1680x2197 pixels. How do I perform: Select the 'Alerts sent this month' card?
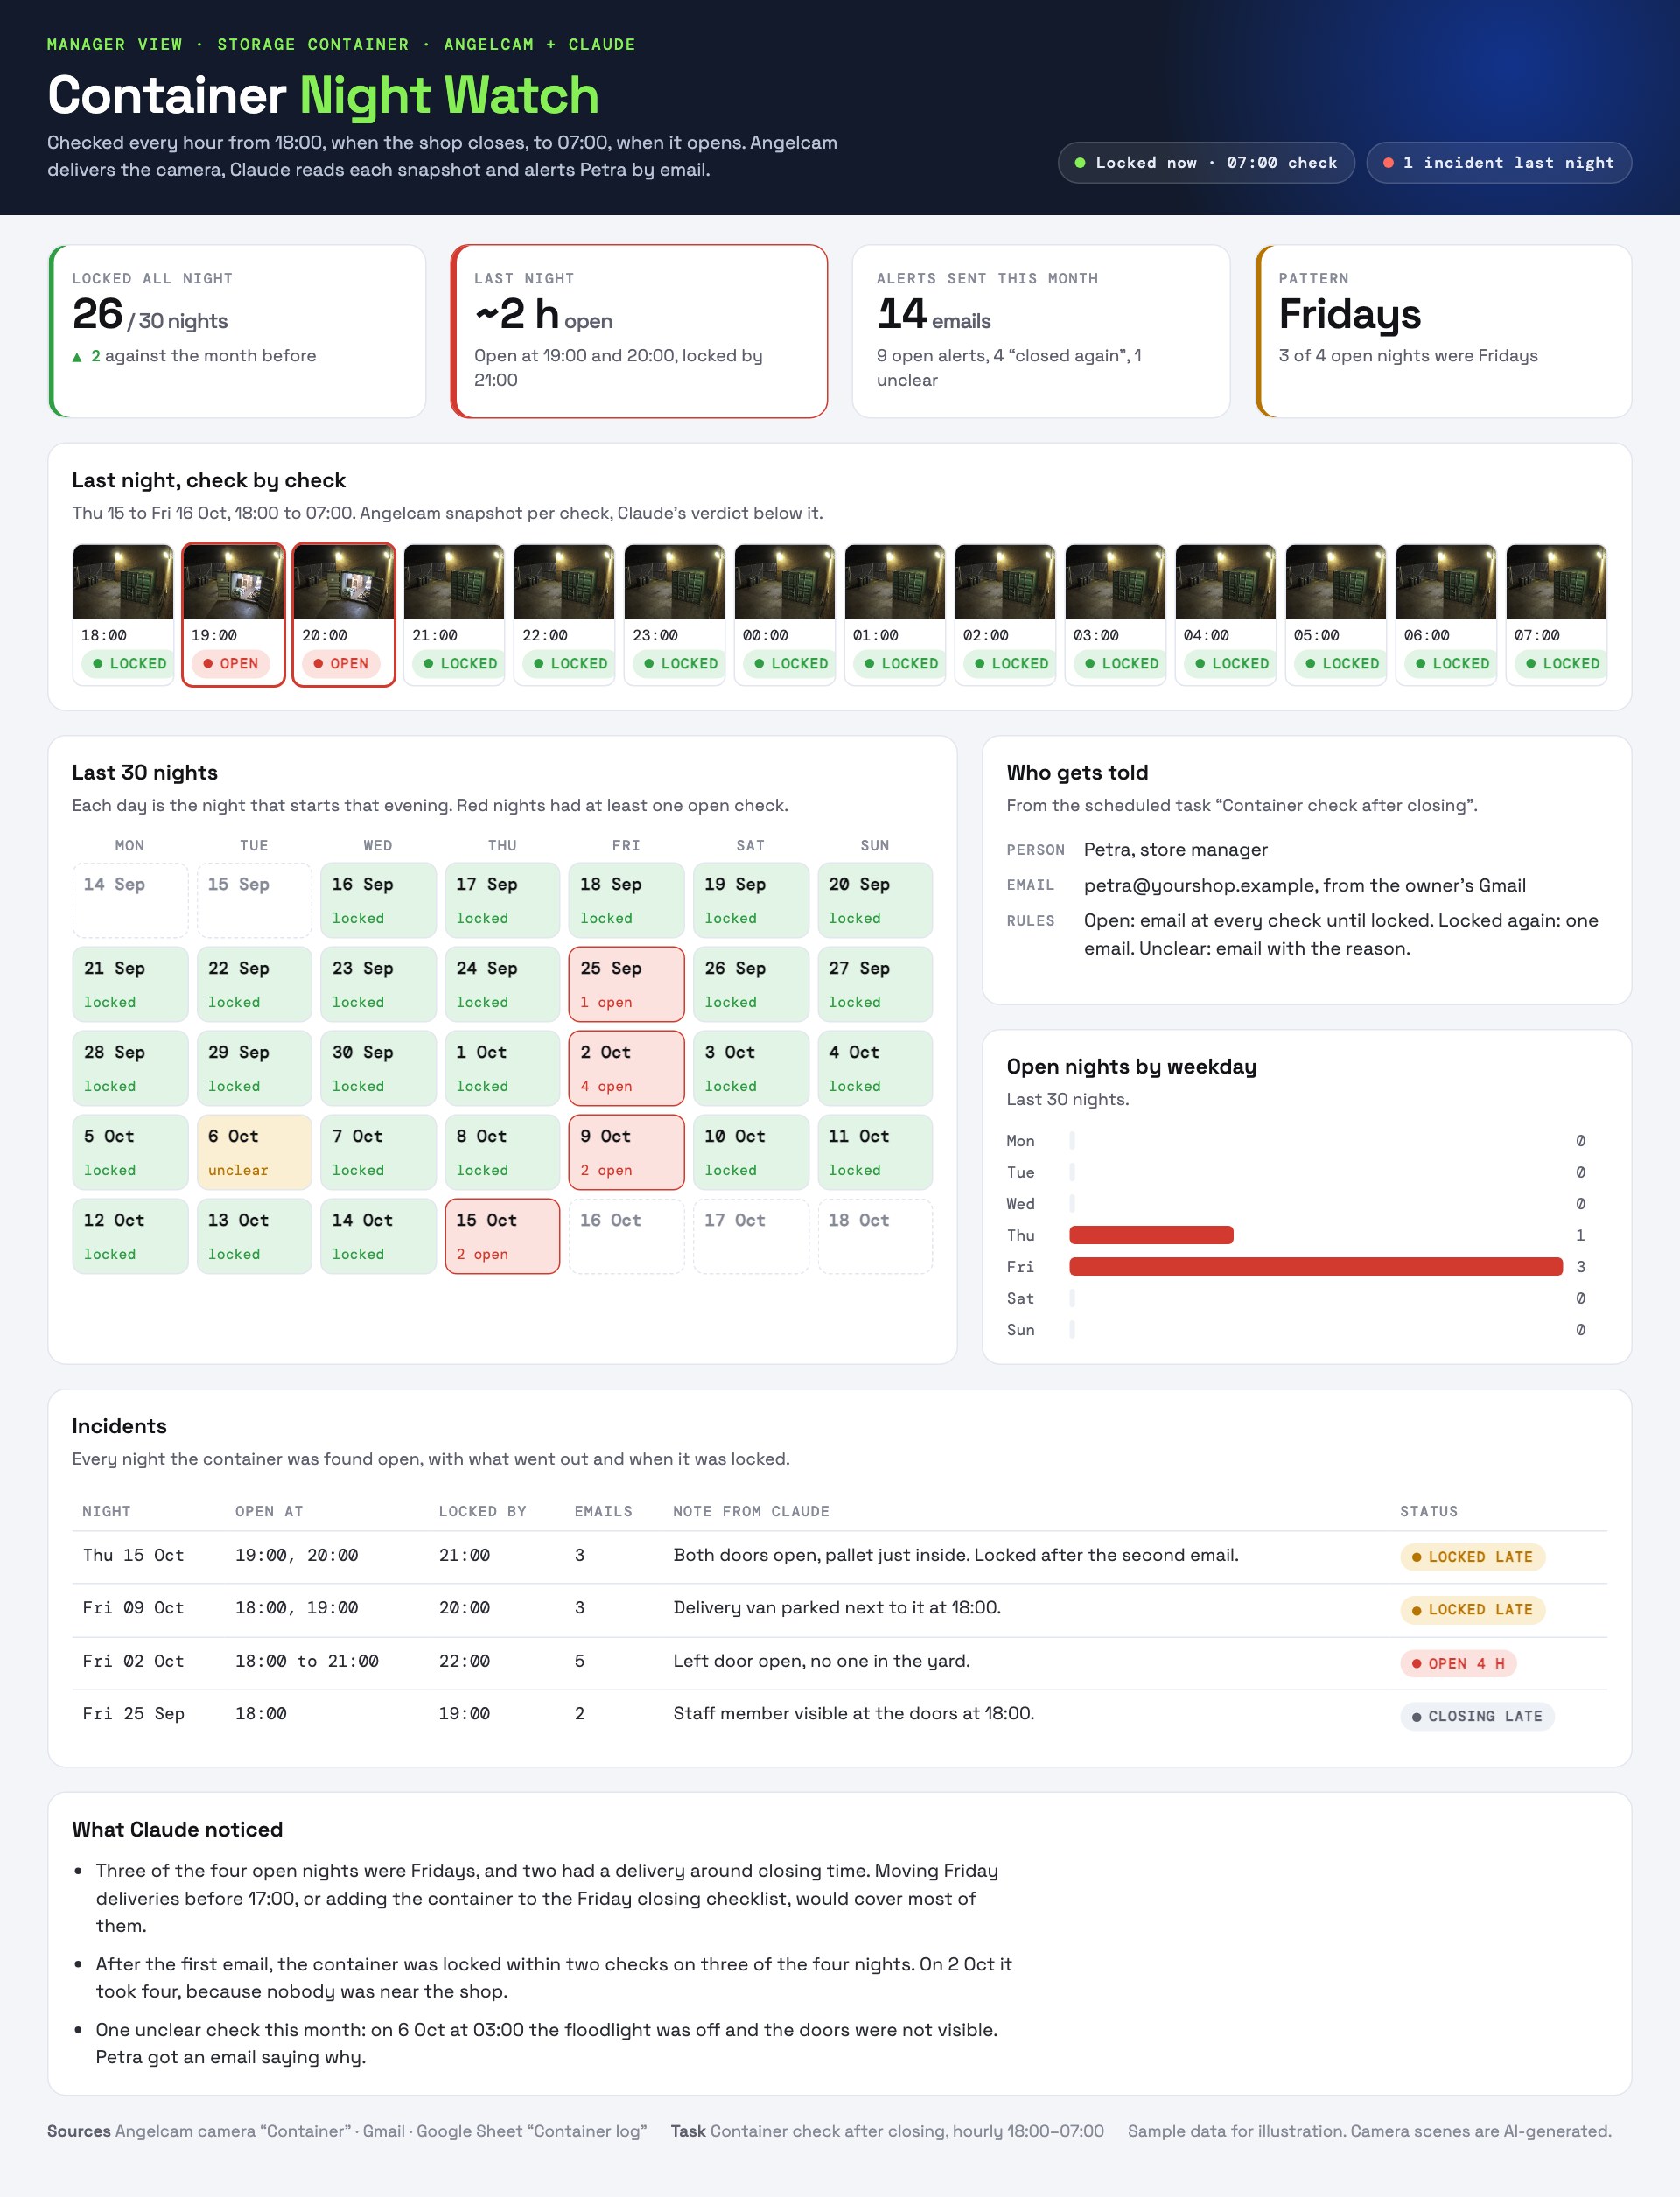point(1041,331)
